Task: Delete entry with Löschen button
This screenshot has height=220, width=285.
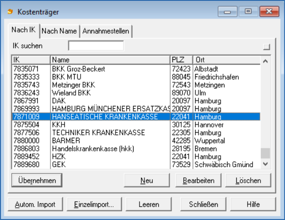Action: (x=248, y=180)
